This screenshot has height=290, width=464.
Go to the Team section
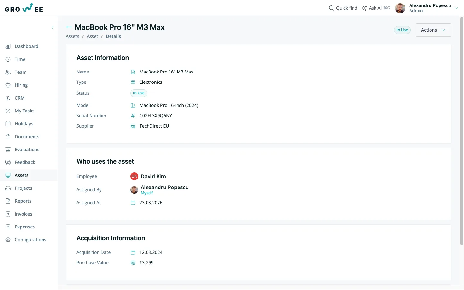pyautogui.click(x=29, y=72)
